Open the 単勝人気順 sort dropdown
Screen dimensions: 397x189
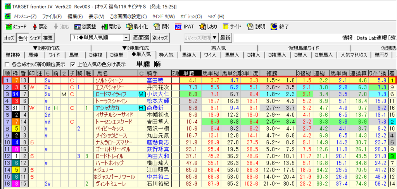click(x=126, y=38)
